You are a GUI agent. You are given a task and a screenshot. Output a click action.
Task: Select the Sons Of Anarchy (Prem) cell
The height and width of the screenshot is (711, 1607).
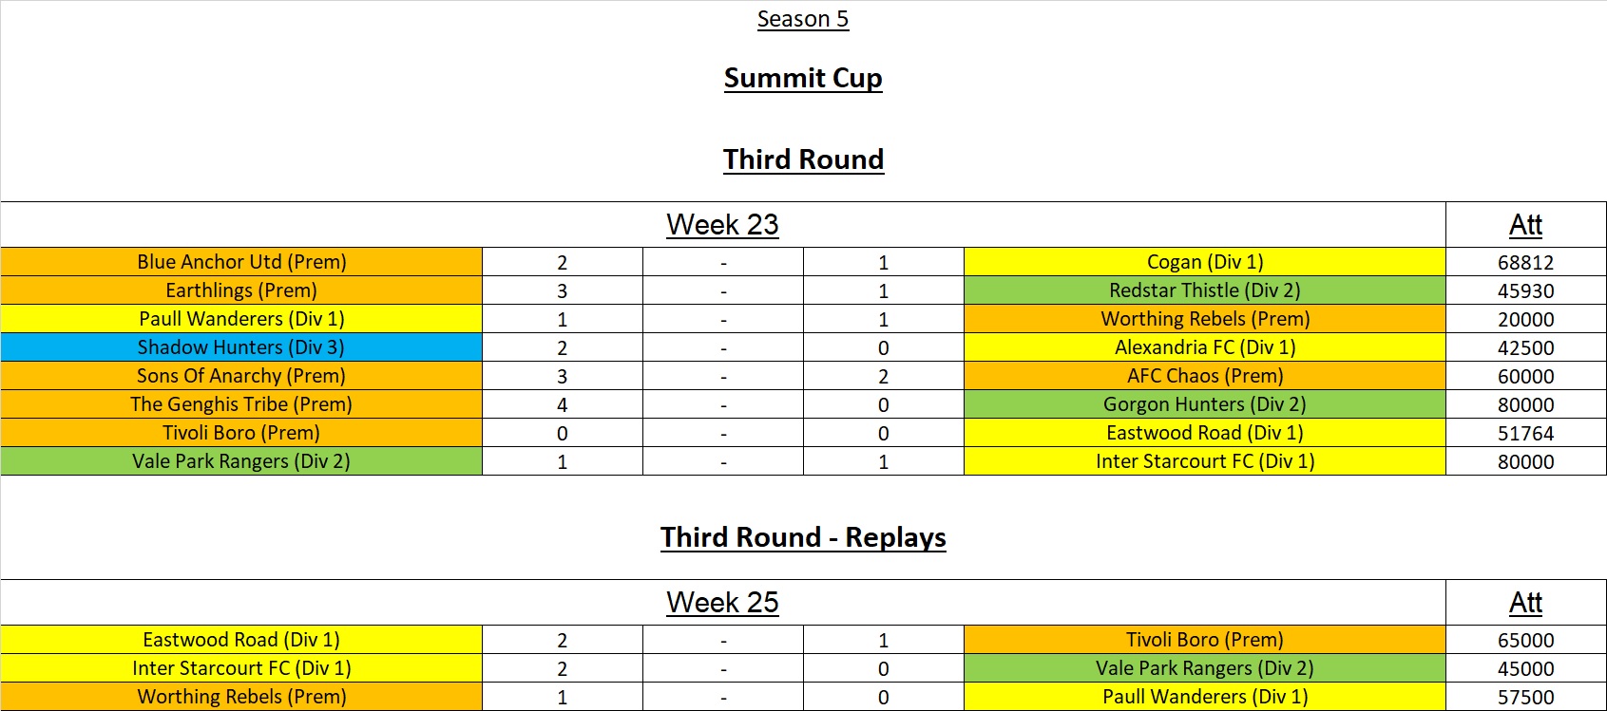point(241,376)
